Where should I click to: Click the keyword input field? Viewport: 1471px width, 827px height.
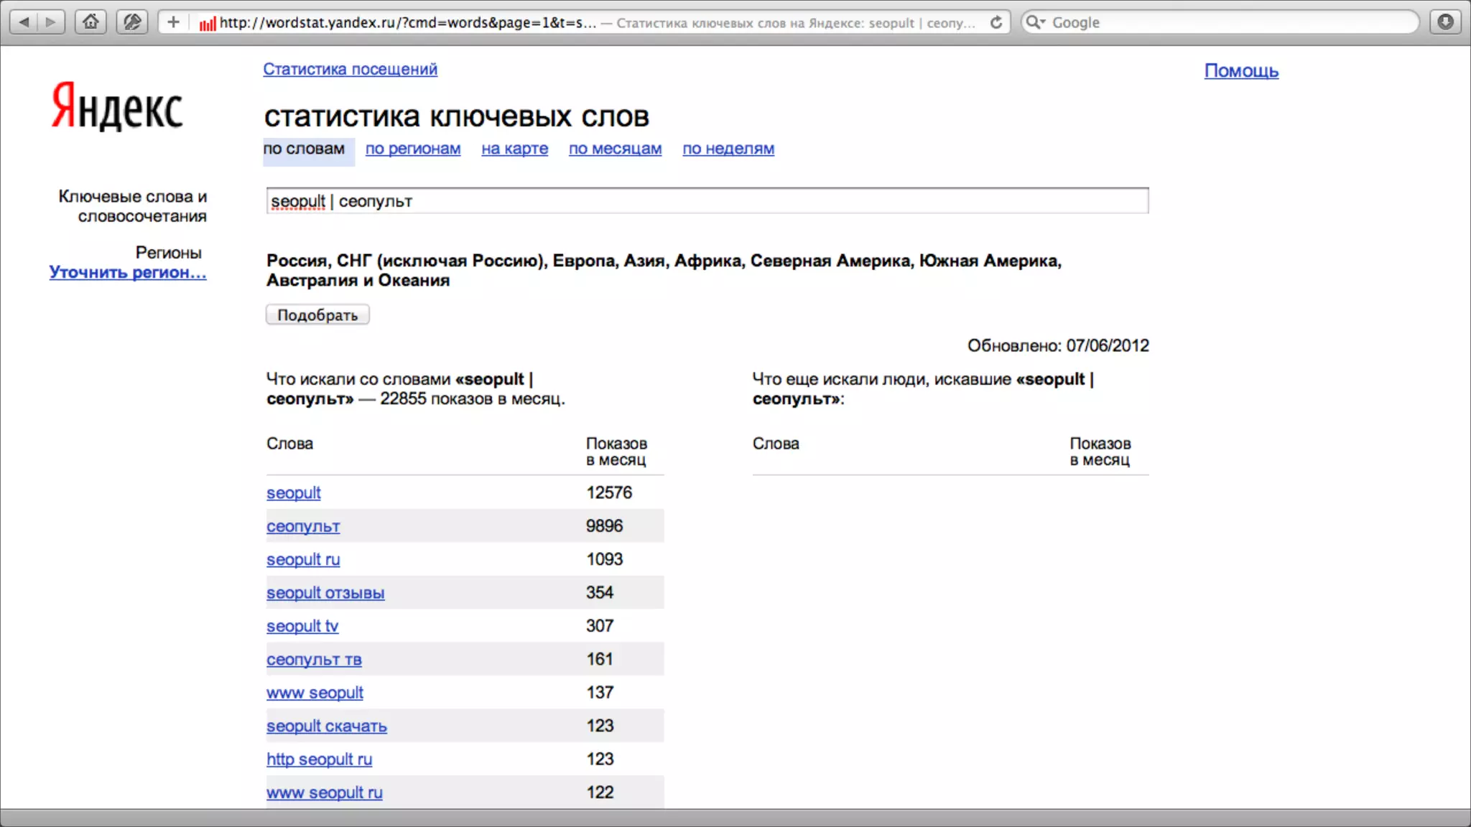[x=707, y=201]
